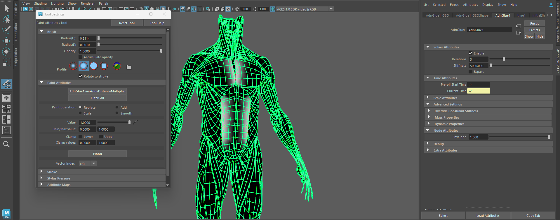This screenshot has width=560, height=220.
Task: Click the brush profile folder browse icon
Action: coord(129,67)
